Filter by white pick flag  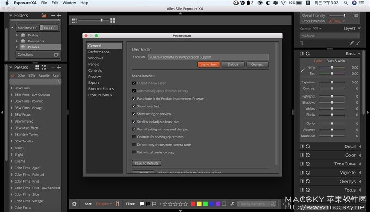(x=142, y=204)
